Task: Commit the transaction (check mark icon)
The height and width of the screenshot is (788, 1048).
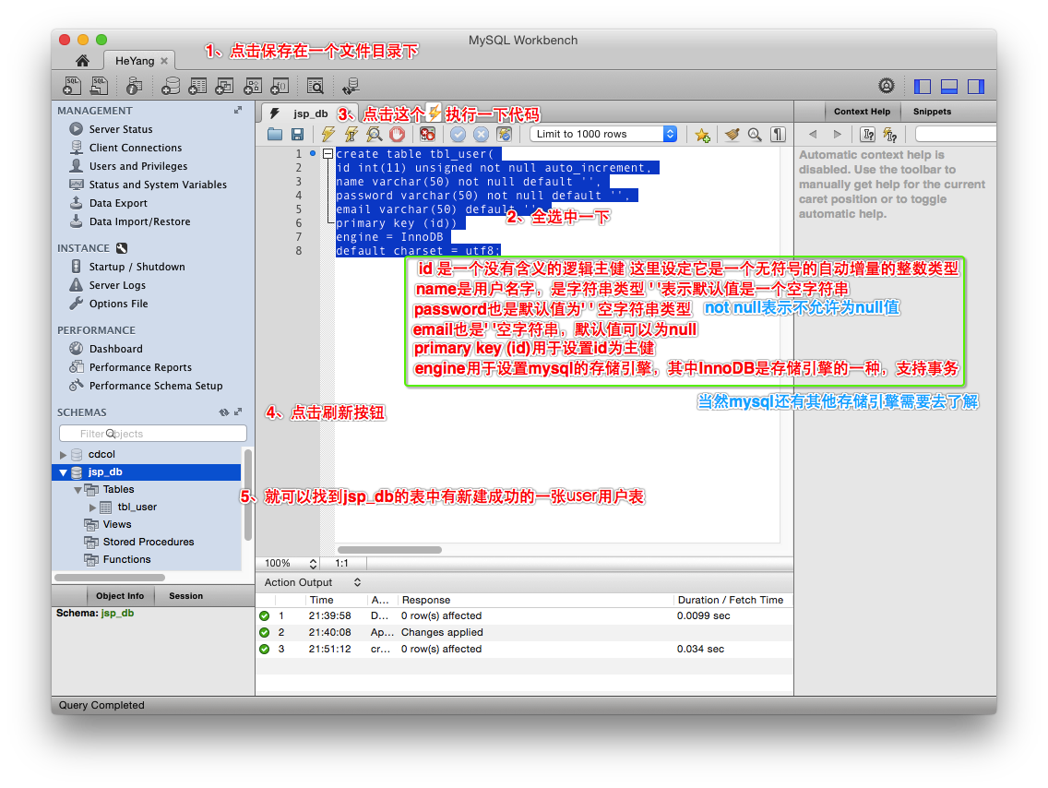Action: (x=458, y=135)
